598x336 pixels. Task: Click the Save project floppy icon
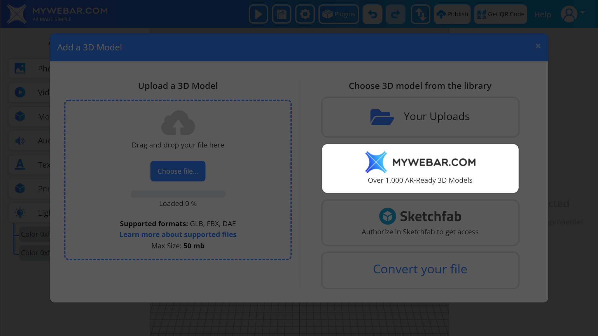coord(281,14)
